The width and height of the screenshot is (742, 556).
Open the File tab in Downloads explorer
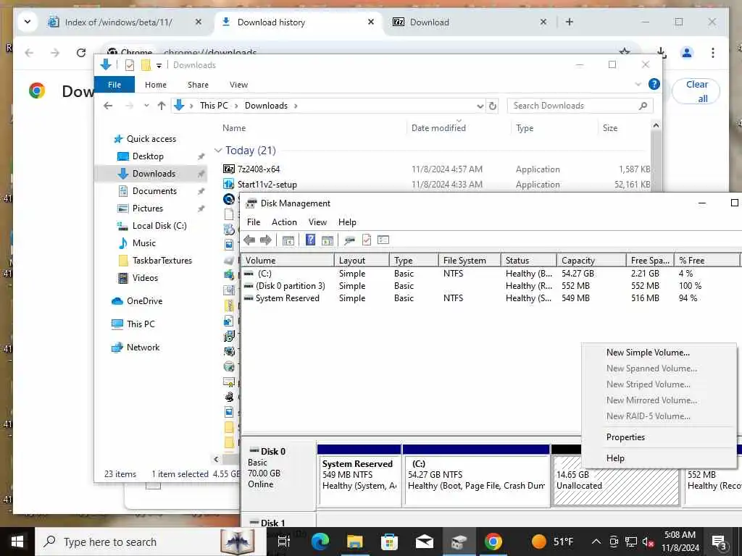click(114, 85)
